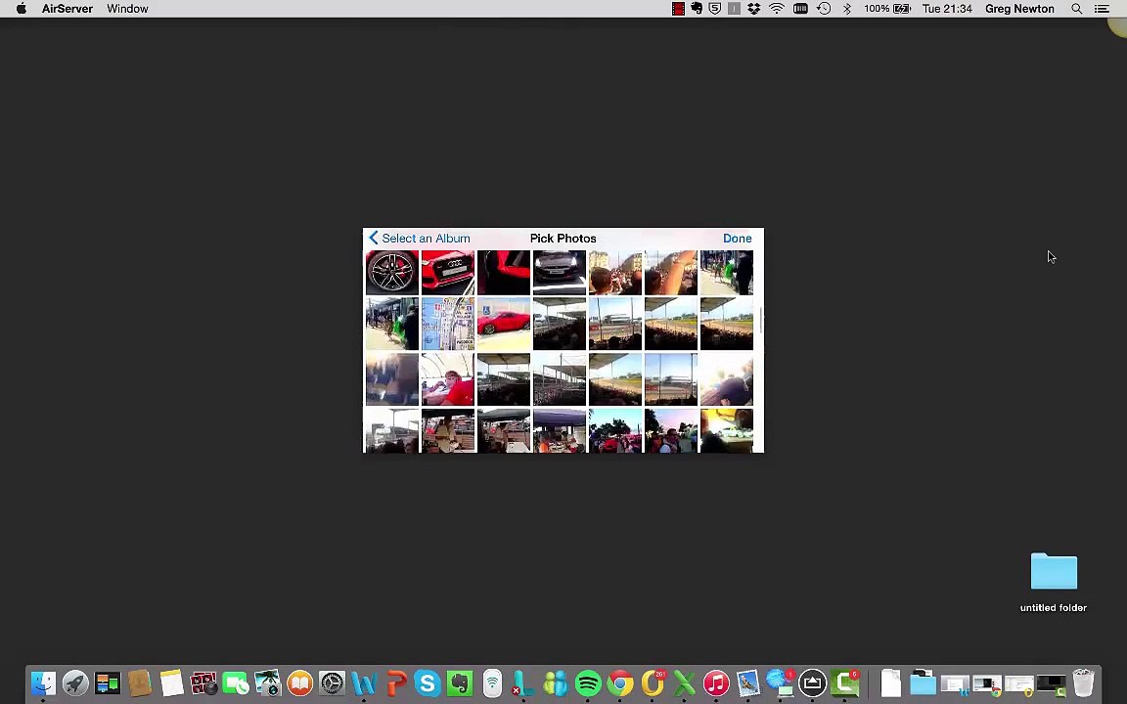Open Mission Control in the Dock
This screenshot has width=1127, height=704.
click(x=107, y=683)
